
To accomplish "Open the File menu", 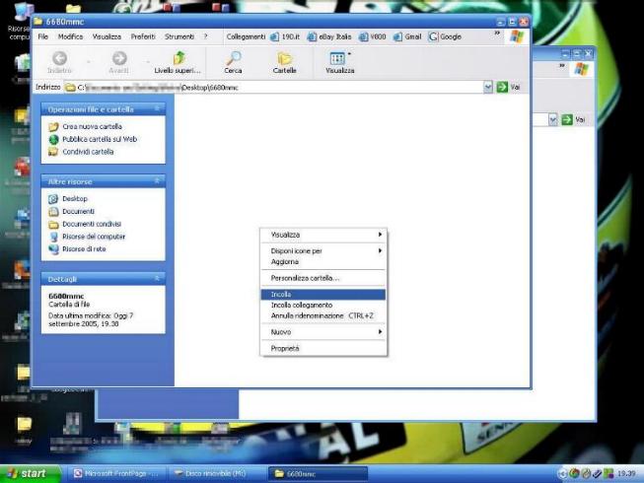I will pos(43,36).
